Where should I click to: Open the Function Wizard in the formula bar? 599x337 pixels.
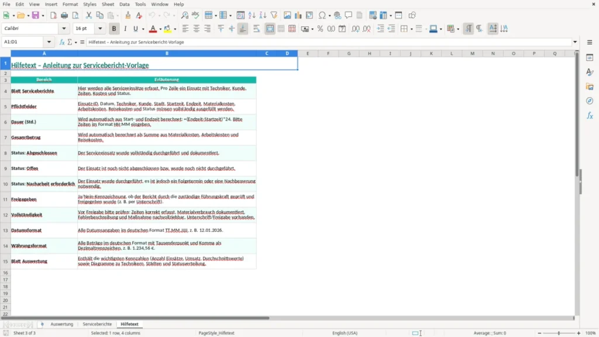point(62,42)
